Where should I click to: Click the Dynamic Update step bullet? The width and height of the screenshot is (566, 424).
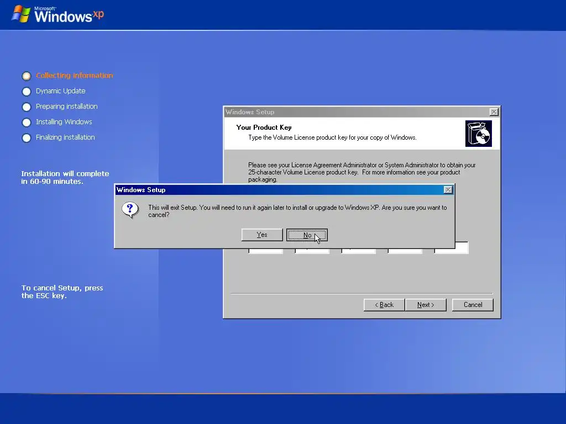click(27, 91)
